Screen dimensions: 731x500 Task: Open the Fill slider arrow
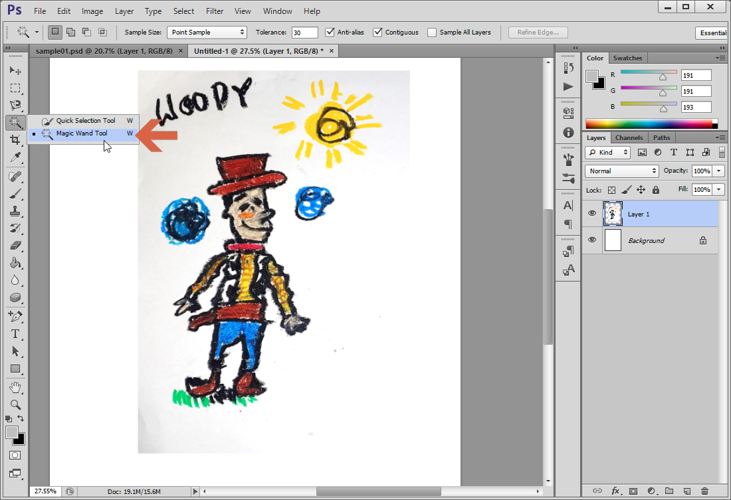click(x=719, y=190)
